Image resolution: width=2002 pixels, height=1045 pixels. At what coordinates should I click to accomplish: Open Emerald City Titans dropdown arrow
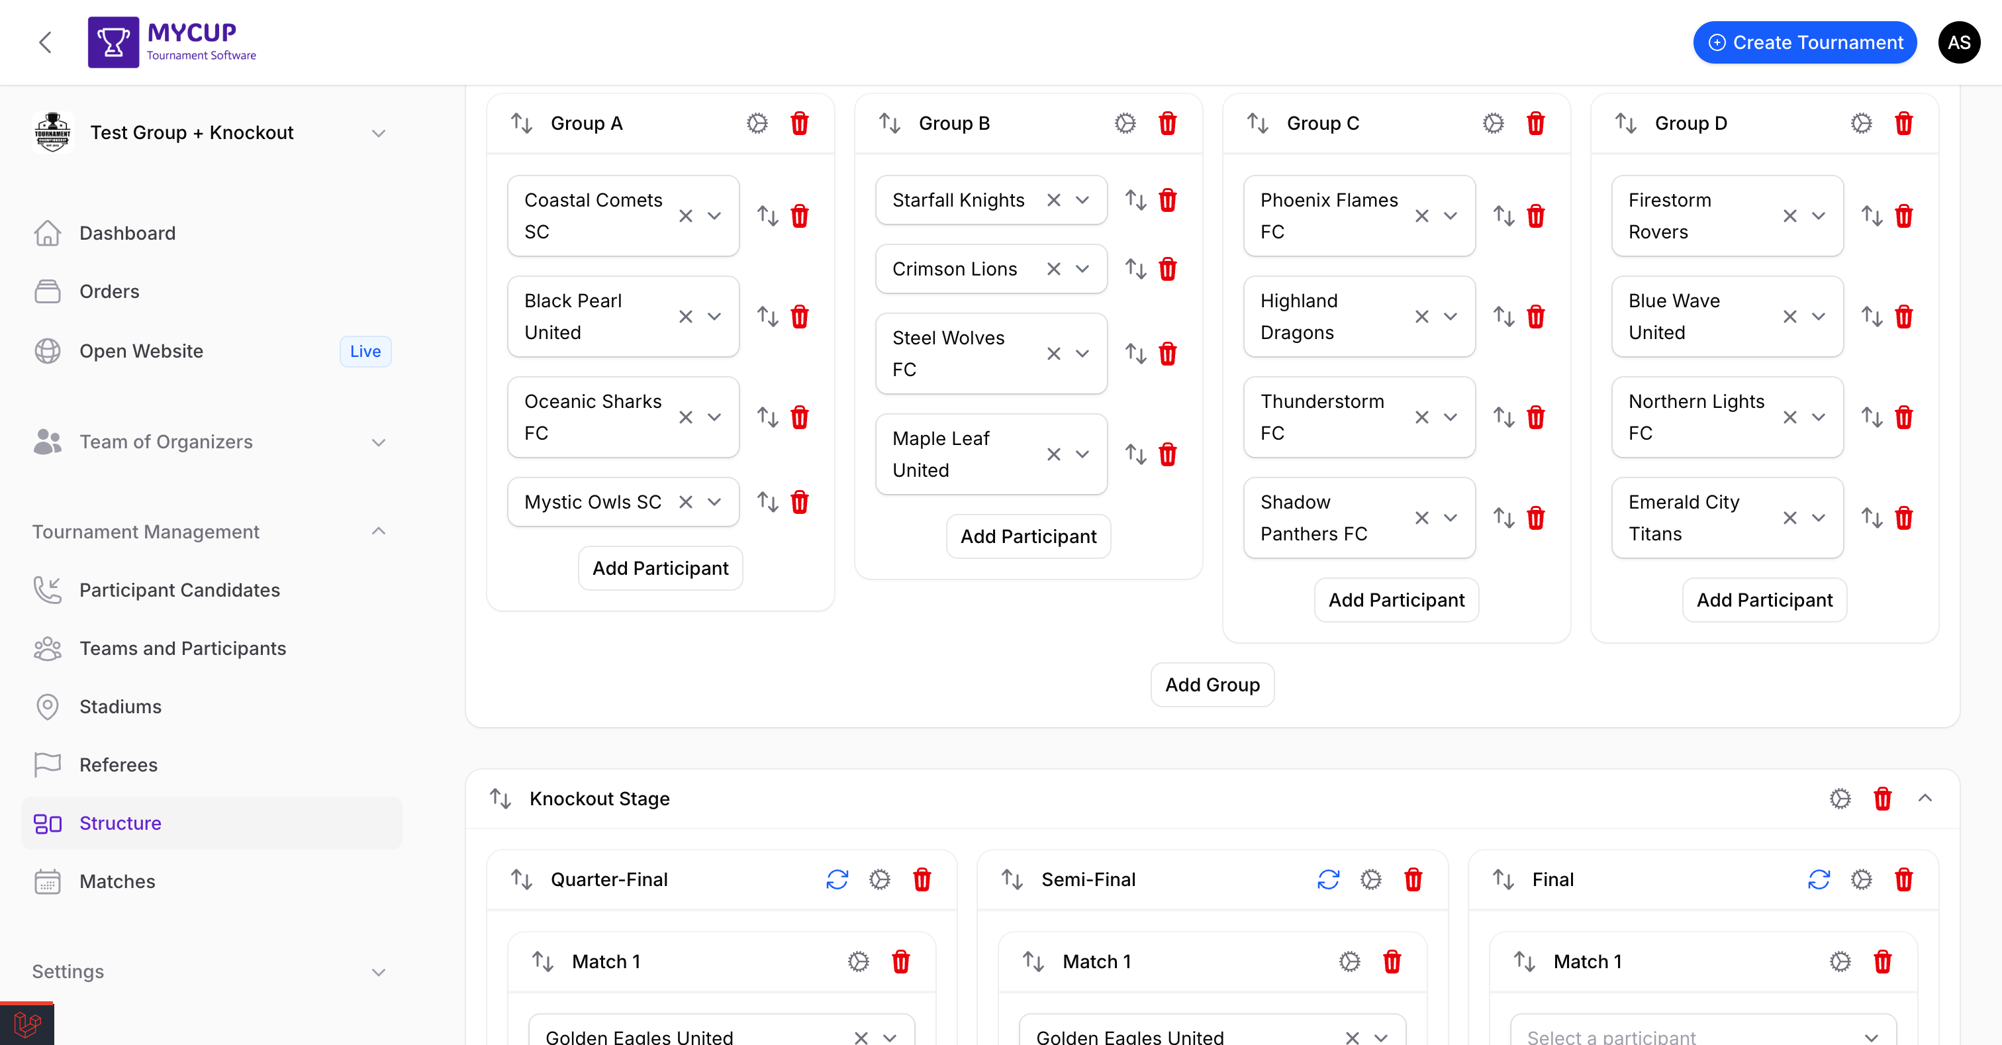(1819, 518)
